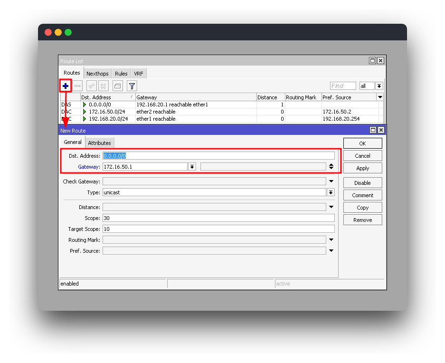This screenshot has height=363, width=445.
Task: Open the Type unicast dropdown
Action: (x=331, y=192)
